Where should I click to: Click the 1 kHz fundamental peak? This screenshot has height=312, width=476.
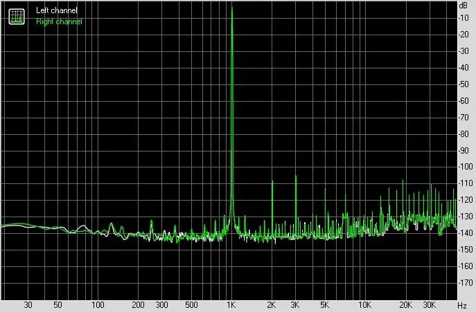[x=232, y=116]
